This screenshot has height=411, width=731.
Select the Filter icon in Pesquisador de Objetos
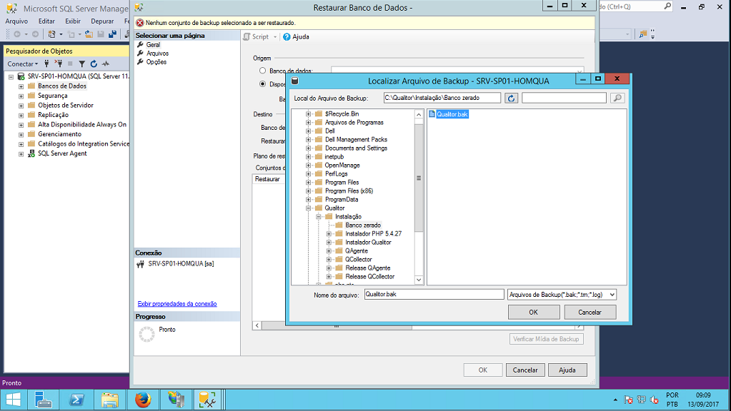[x=81, y=64]
